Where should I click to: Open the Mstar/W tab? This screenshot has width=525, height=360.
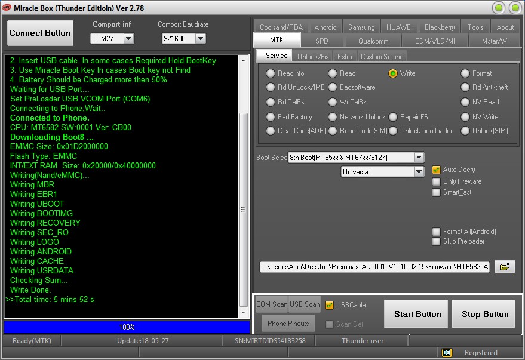pyautogui.click(x=495, y=41)
